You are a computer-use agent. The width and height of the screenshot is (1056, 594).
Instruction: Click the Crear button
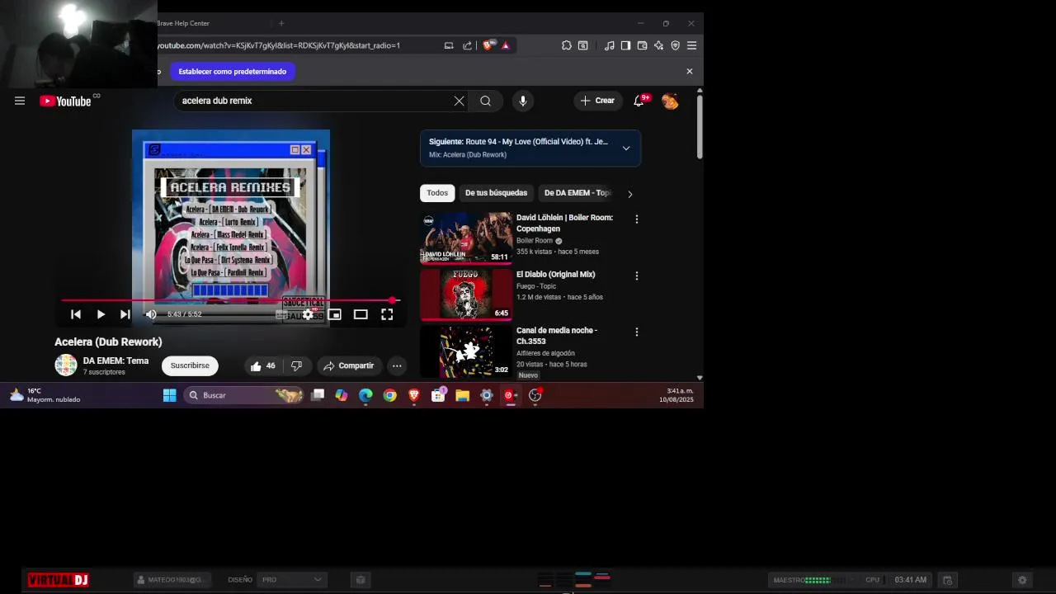pyautogui.click(x=597, y=101)
